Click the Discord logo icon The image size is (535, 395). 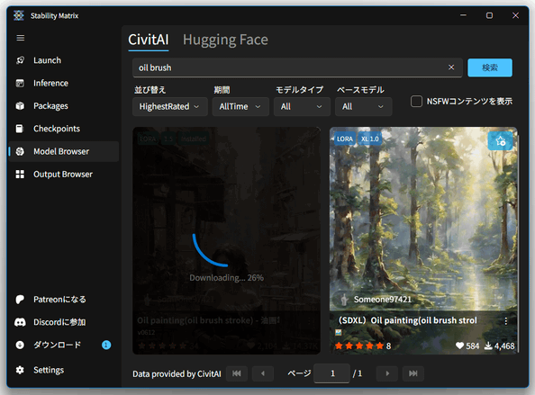point(20,322)
